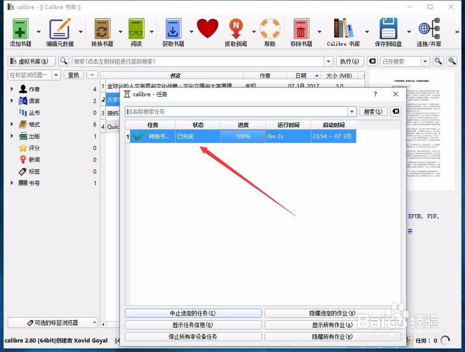Clear the main library search
This screenshot has height=352, width=465.
(x=372, y=61)
